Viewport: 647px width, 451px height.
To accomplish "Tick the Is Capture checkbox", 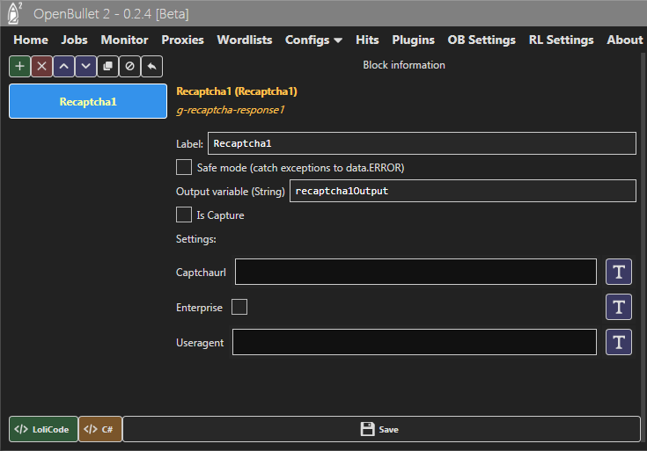I will (x=184, y=215).
